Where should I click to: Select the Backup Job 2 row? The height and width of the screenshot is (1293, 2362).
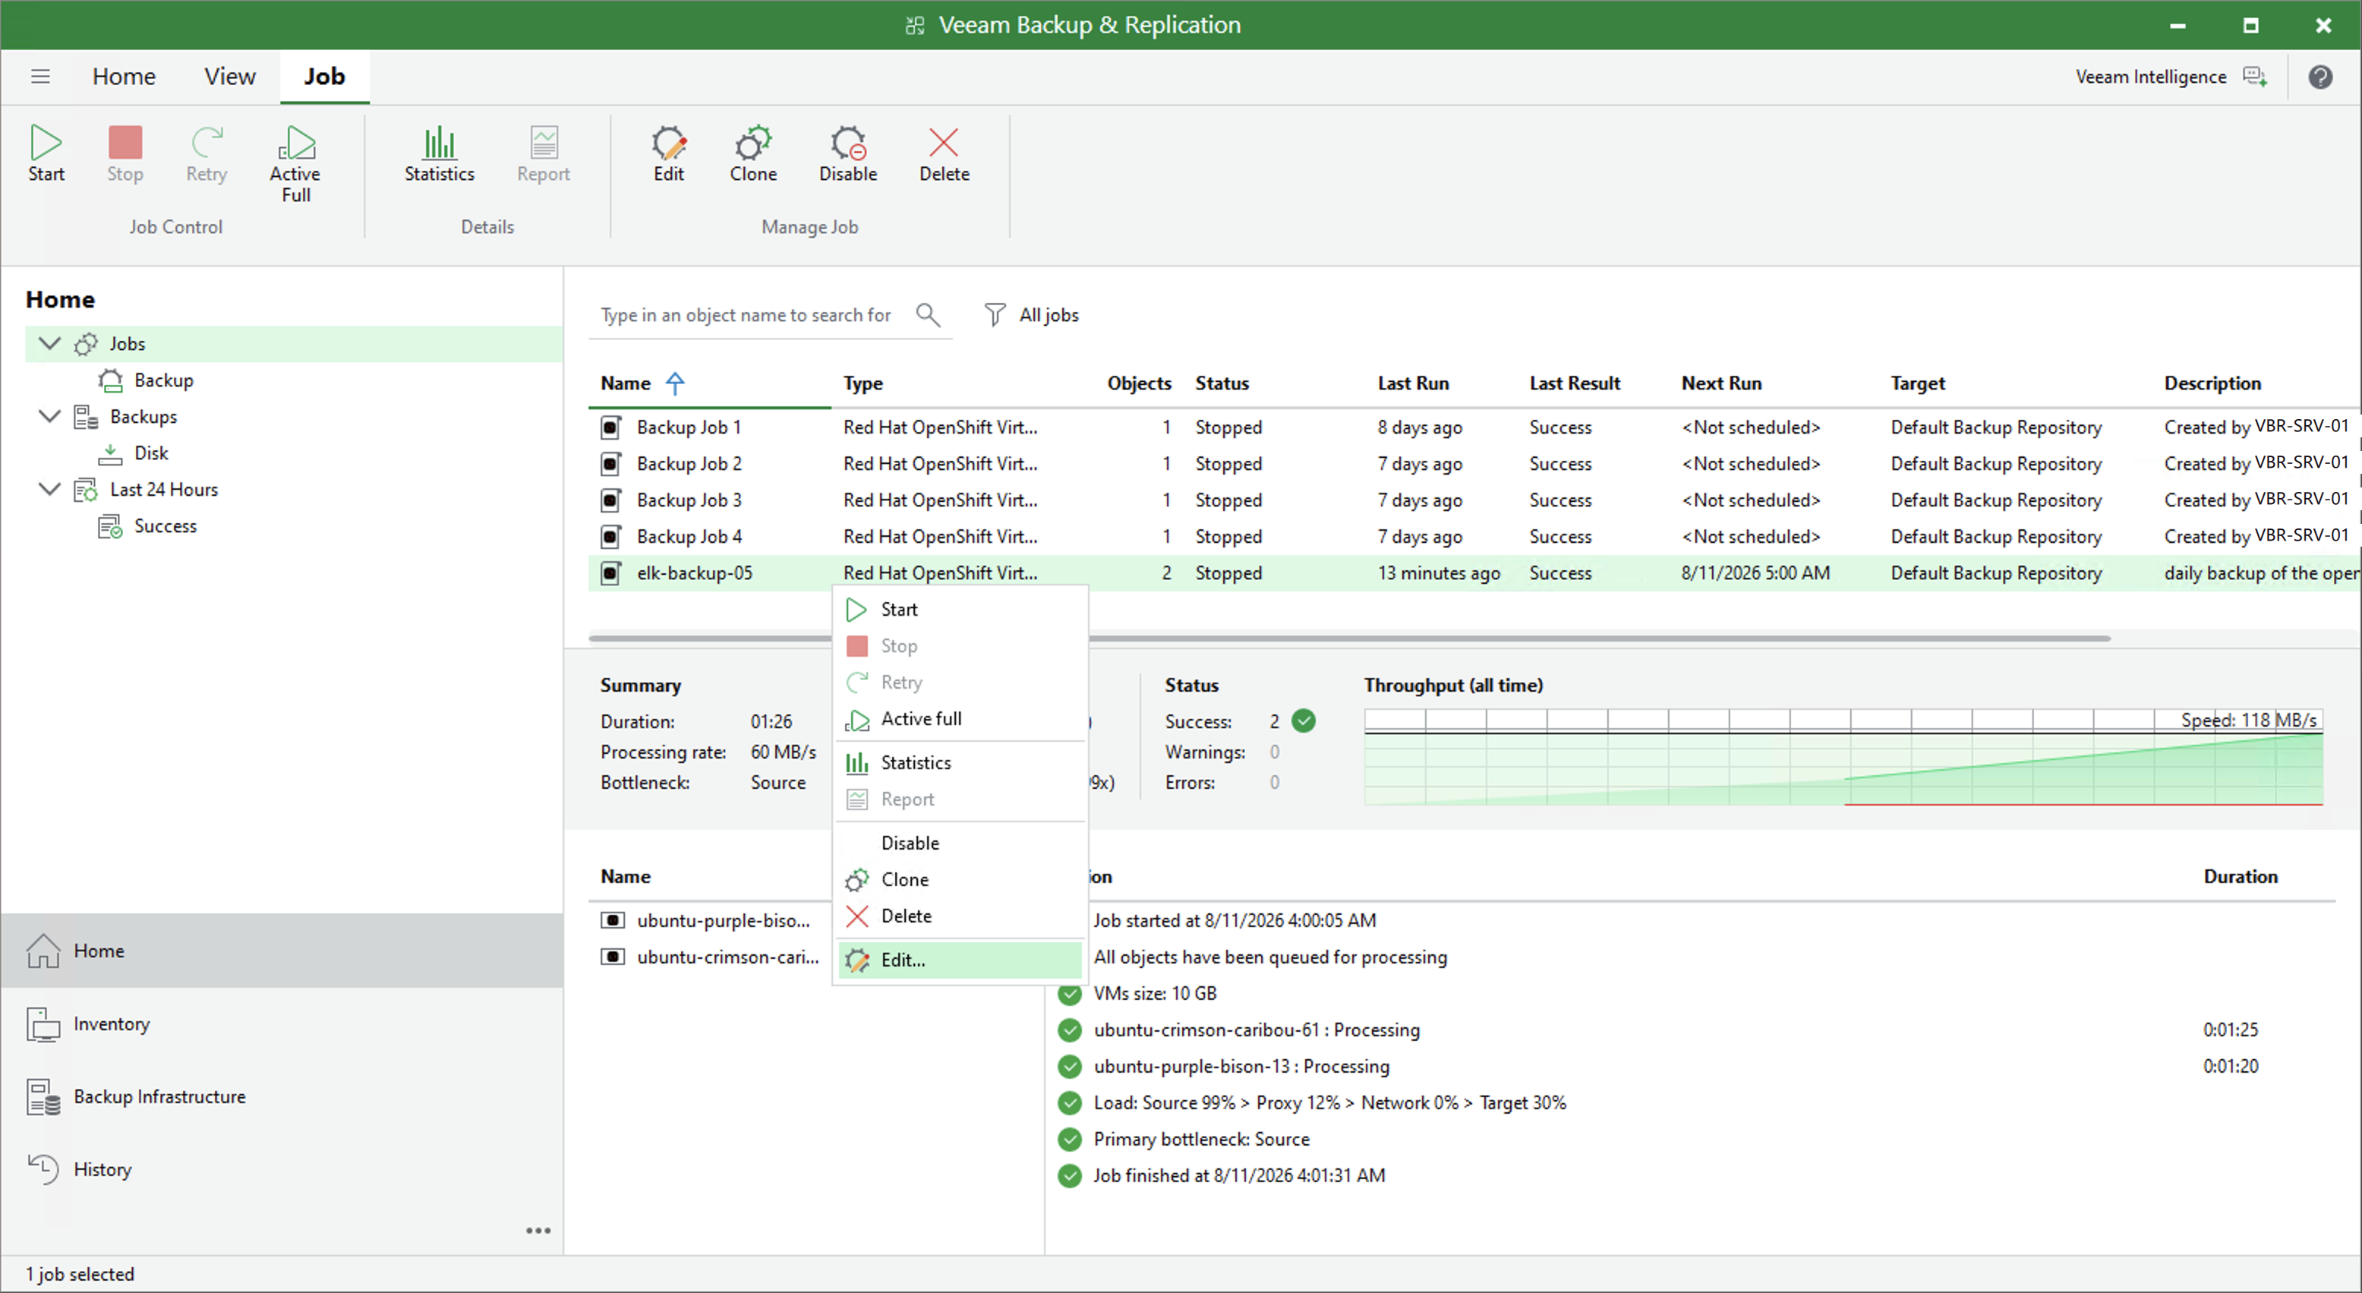pos(1474,464)
